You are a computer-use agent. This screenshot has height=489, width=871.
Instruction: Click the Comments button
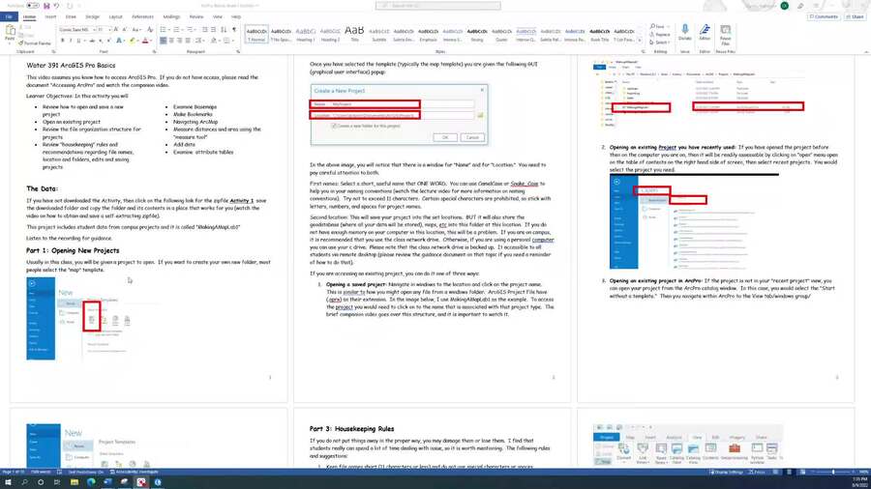[824, 16]
